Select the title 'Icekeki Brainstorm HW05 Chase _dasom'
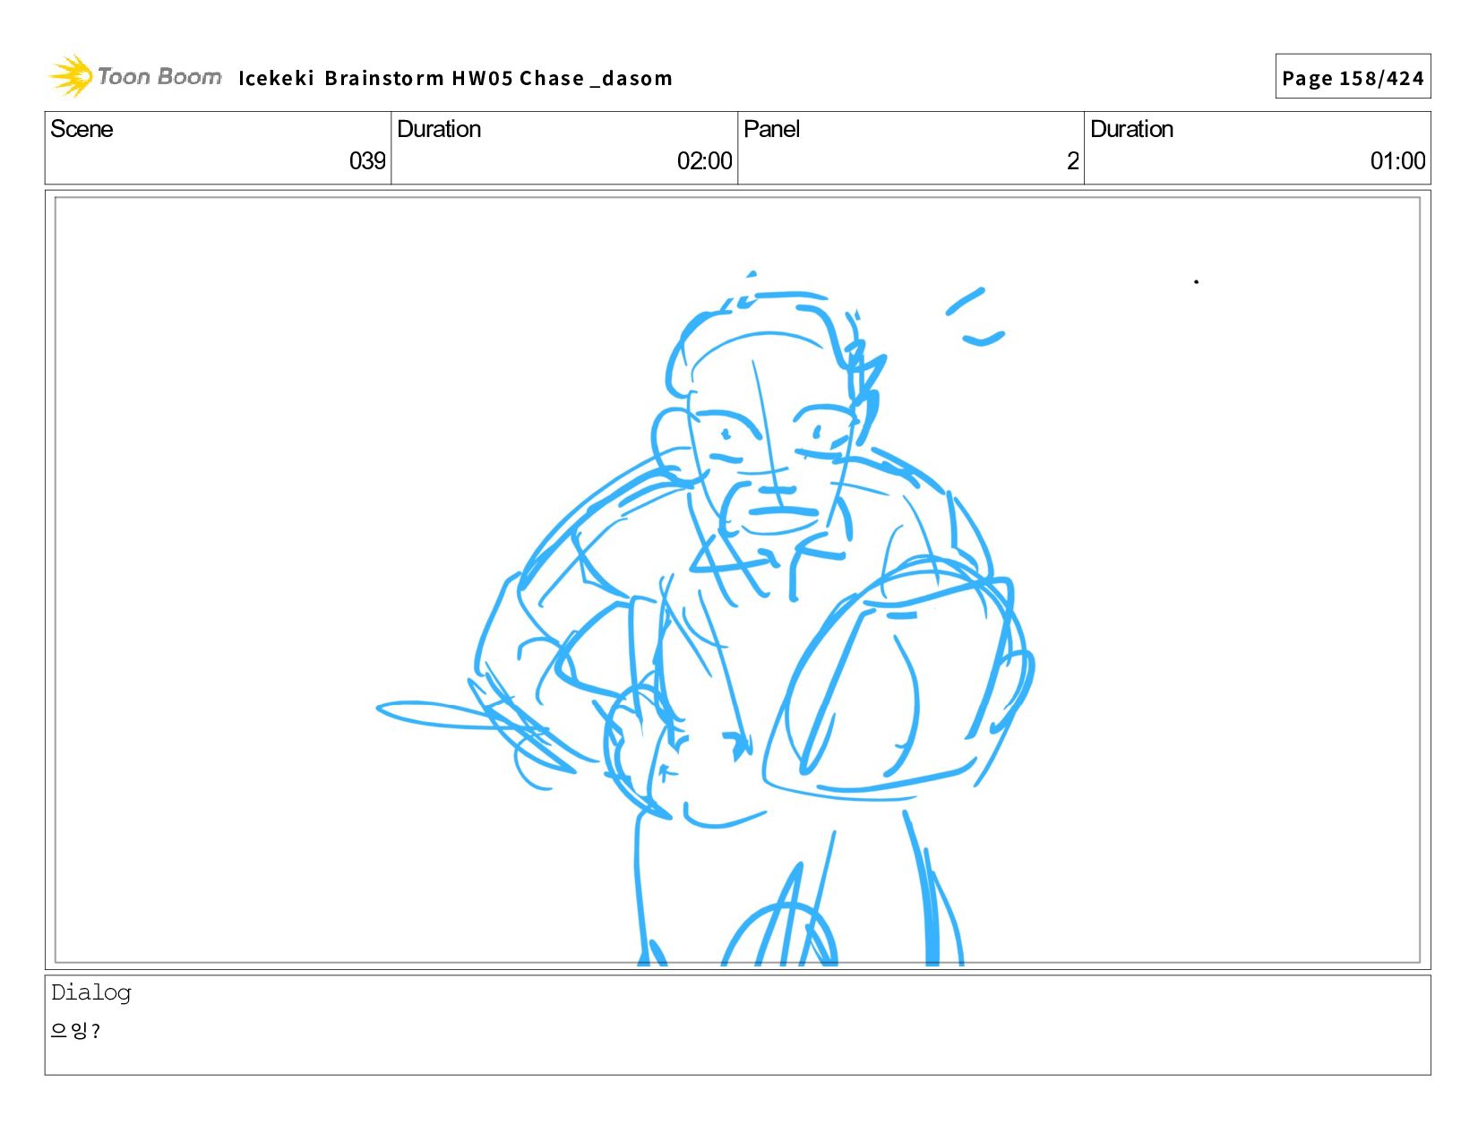This screenshot has width=1478, height=1142. (x=455, y=79)
